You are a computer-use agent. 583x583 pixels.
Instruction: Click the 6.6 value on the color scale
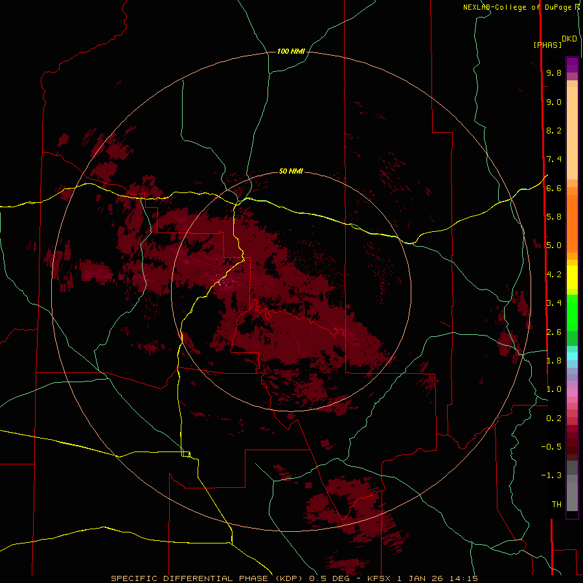554,189
